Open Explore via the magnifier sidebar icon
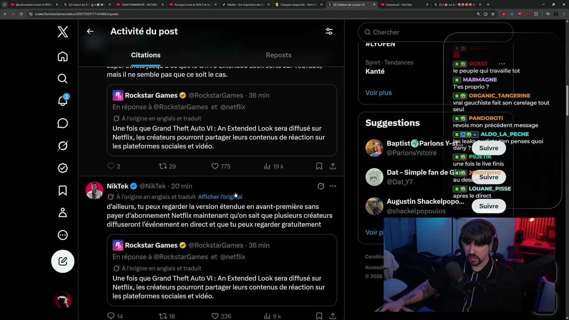Viewport: 569px width, 320px height. (63, 79)
